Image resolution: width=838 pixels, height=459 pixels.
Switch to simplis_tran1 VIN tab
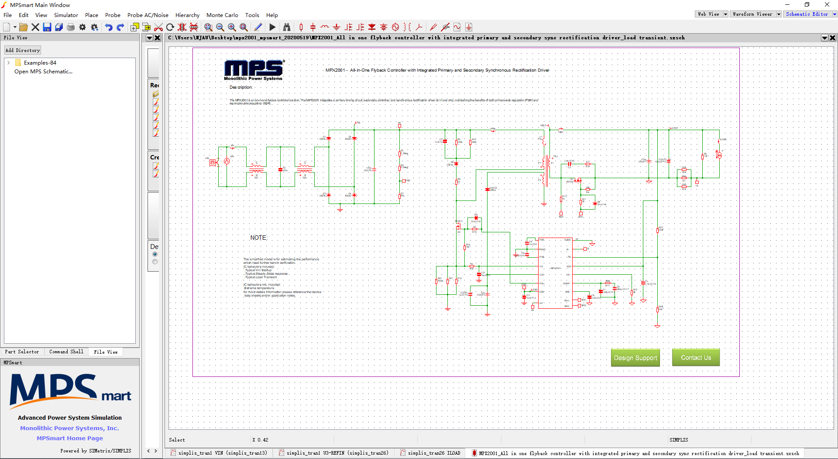(219, 453)
